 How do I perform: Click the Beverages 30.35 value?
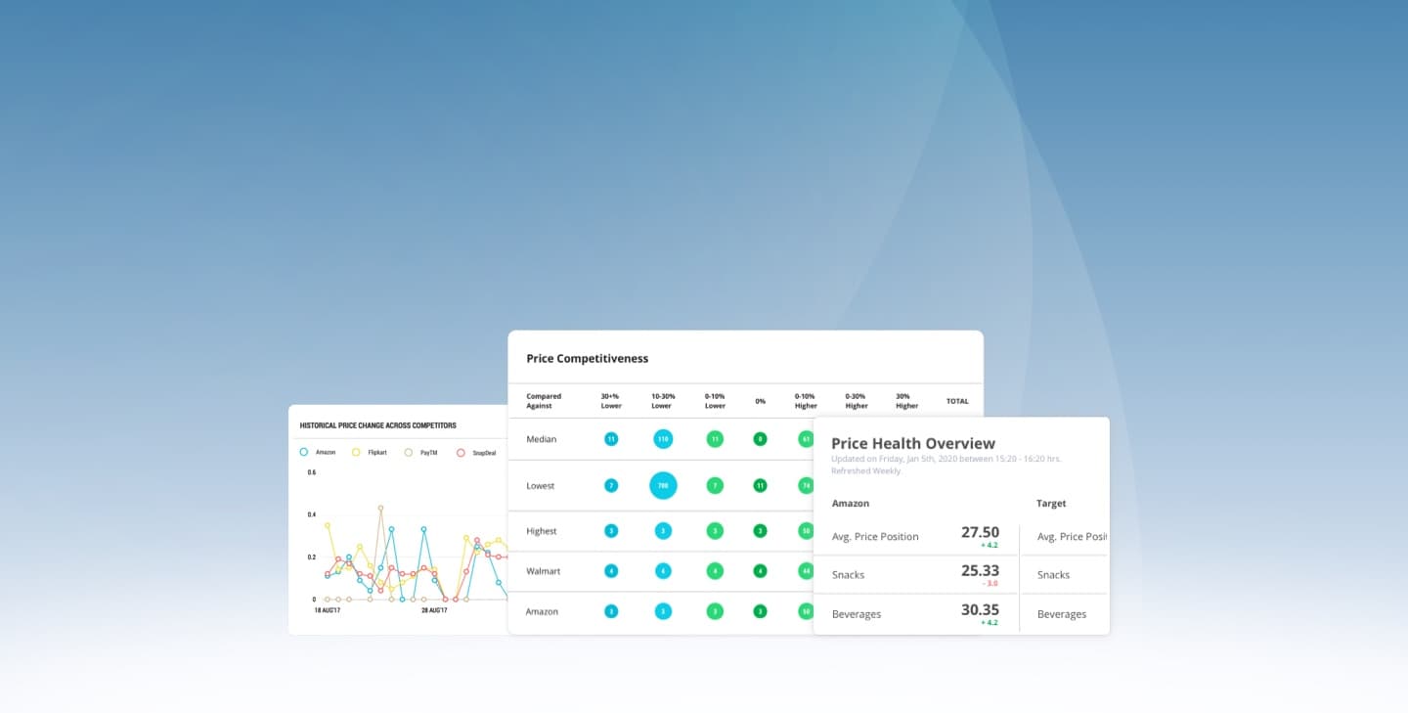pyautogui.click(x=982, y=609)
